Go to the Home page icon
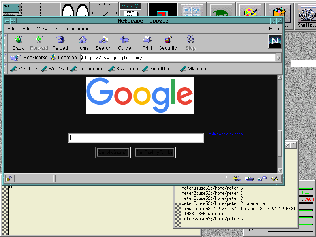This screenshot has height=237, width=316. [x=83, y=43]
